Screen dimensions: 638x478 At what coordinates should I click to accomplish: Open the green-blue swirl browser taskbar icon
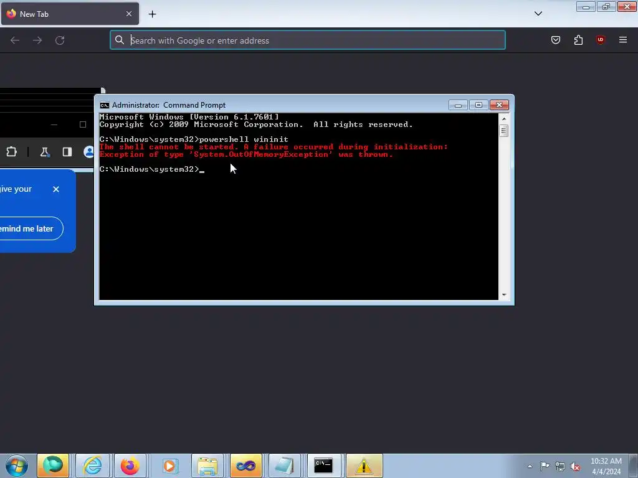53,466
